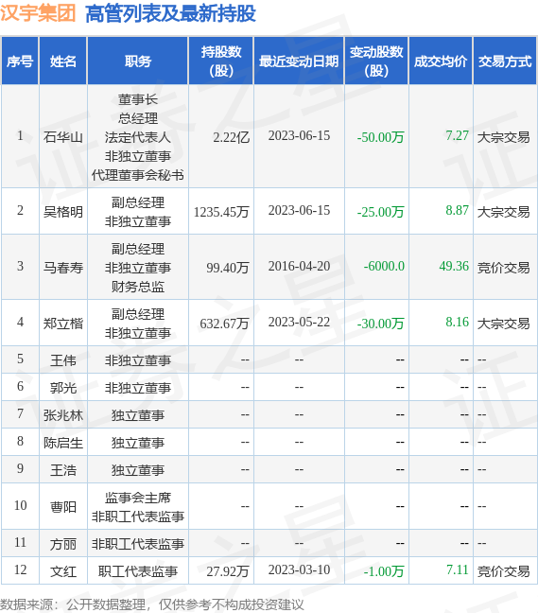
Task: Click the 632.67万 holdings value
Action: (224, 324)
